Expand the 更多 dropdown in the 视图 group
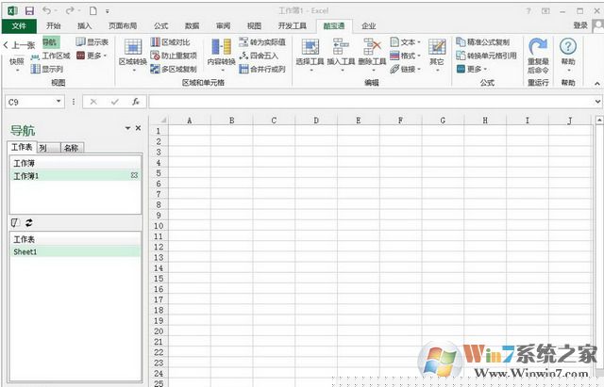This screenshot has width=604, height=387. (x=92, y=56)
